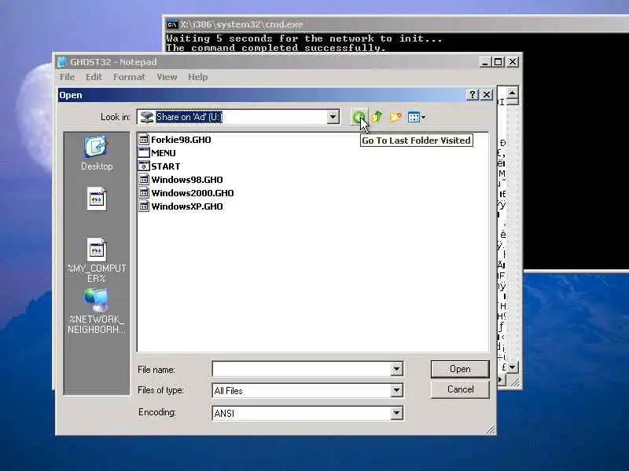Click the Help question mark button in Open dialog
Image resolution: width=629 pixels, height=471 pixels.
[x=473, y=95]
